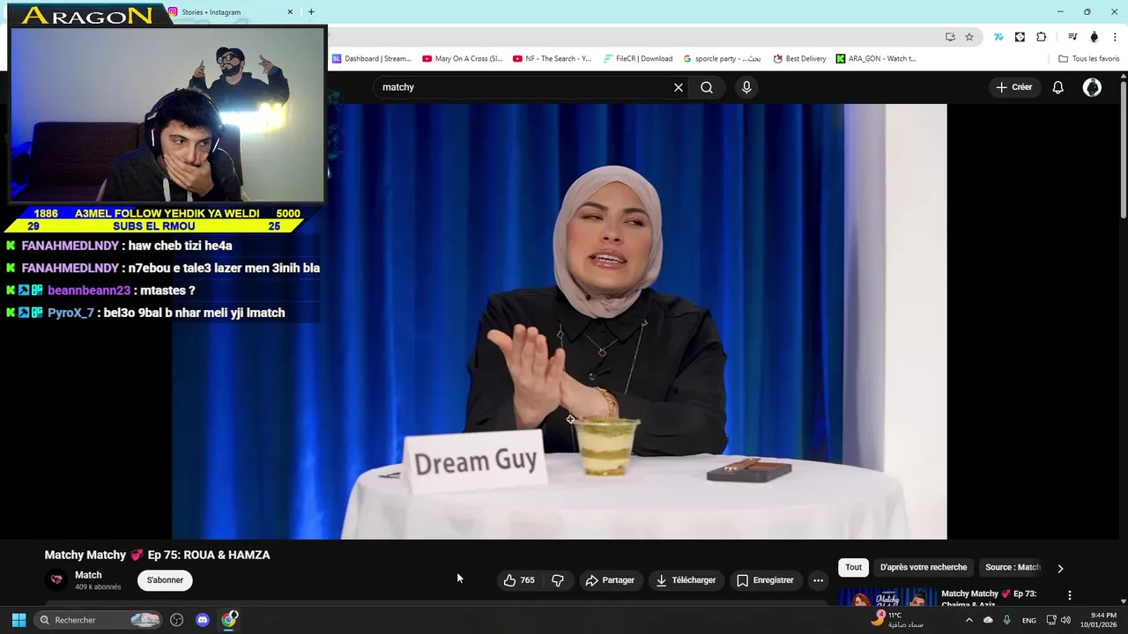Image resolution: width=1128 pixels, height=634 pixels.
Task: Open OneDrive cloud tray icon
Action: 988,620
